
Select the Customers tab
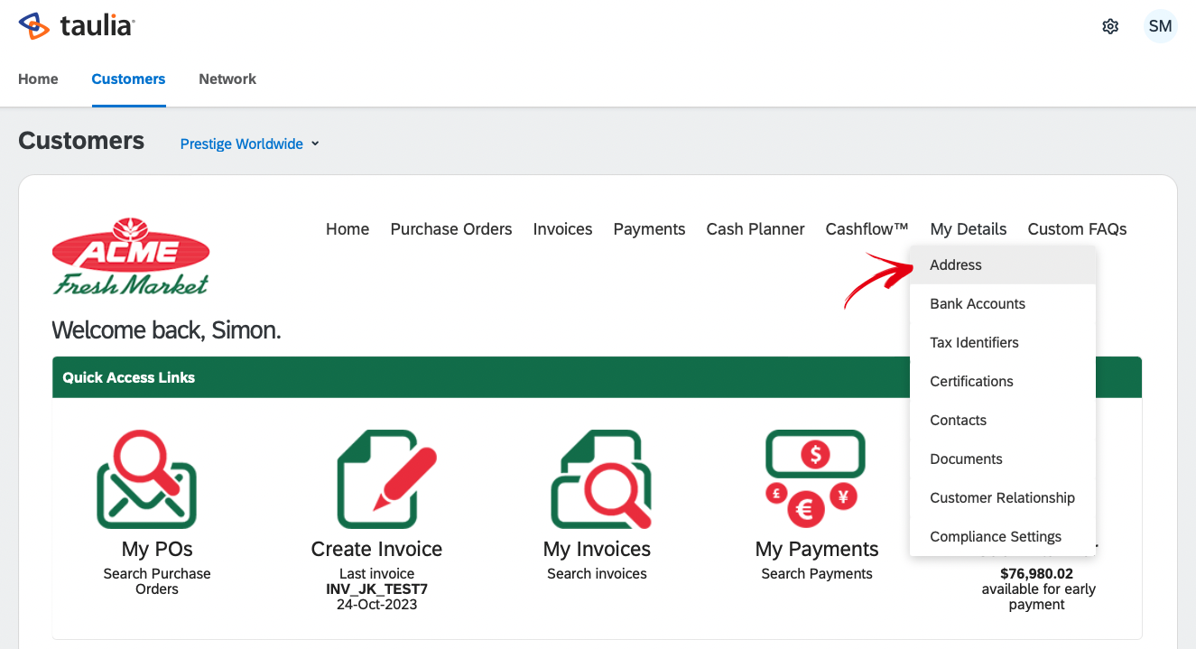(128, 79)
